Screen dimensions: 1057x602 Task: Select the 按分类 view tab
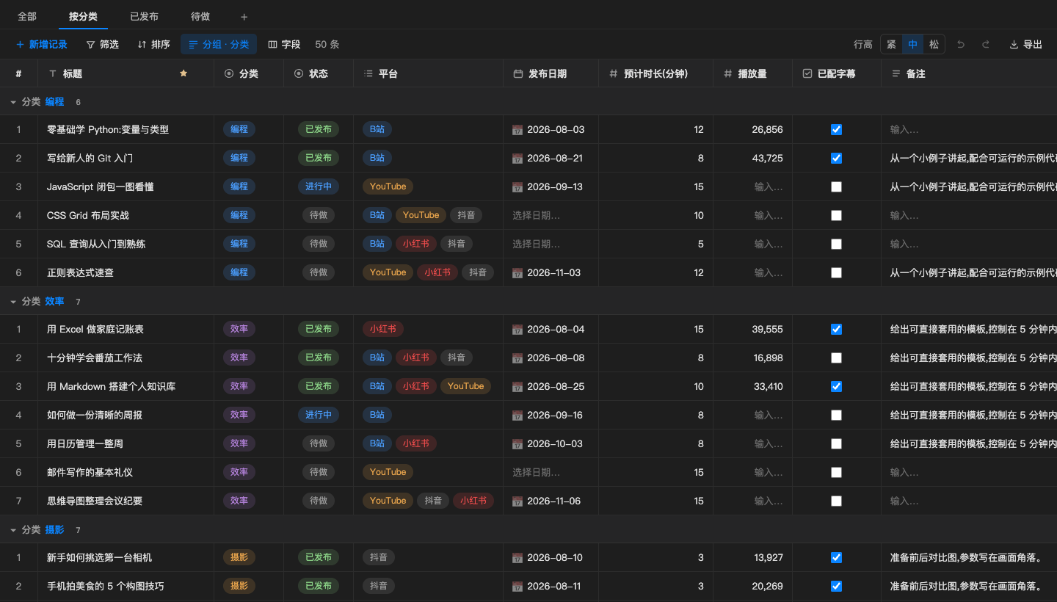pos(83,16)
